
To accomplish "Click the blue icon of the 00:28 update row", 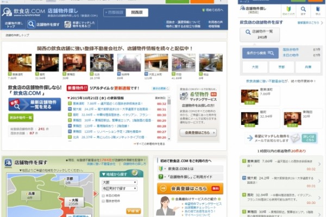I will point(70,126).
